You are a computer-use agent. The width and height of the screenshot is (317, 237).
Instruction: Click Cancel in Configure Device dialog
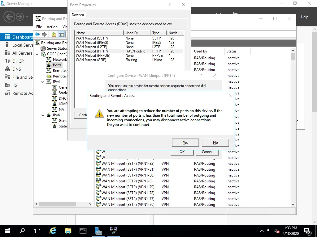[x=207, y=152]
